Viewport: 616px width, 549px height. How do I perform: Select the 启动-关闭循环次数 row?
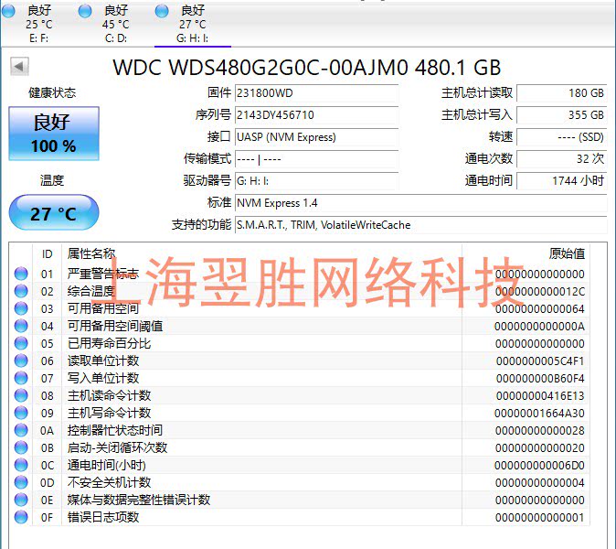click(300, 447)
